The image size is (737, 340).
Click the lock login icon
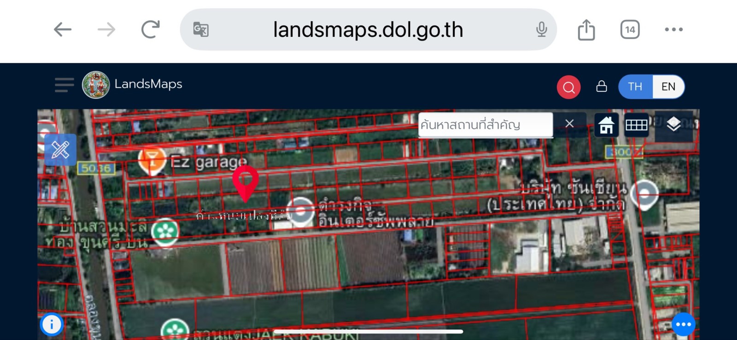(602, 86)
